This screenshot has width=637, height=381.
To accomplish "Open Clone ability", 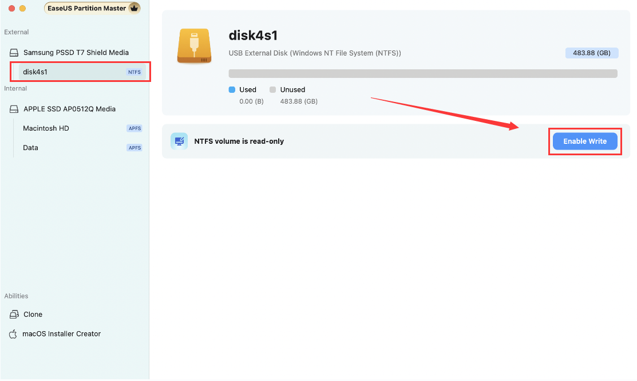I will (x=33, y=315).
